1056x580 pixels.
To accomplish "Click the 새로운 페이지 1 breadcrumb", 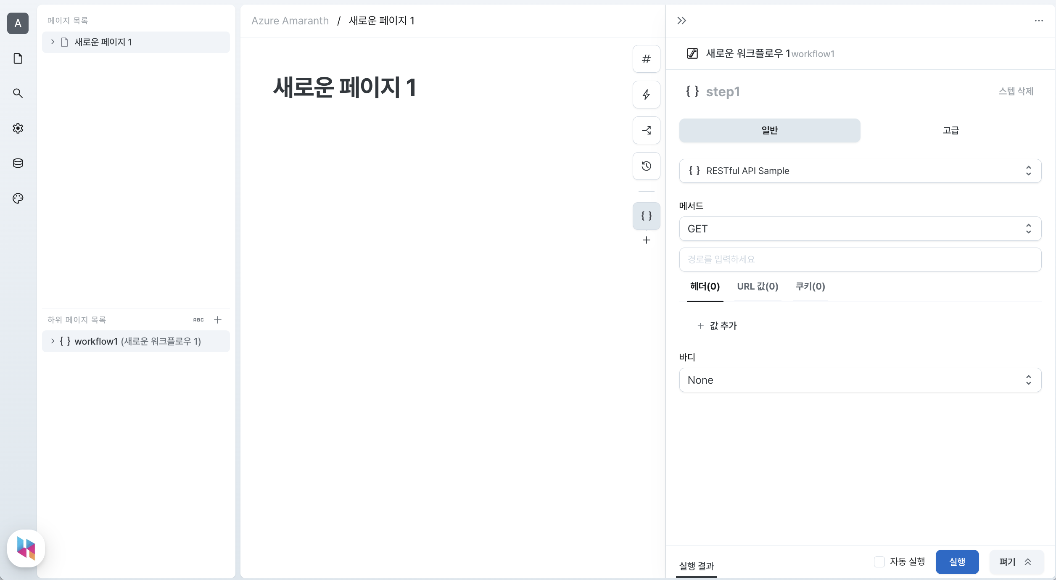I will point(382,21).
